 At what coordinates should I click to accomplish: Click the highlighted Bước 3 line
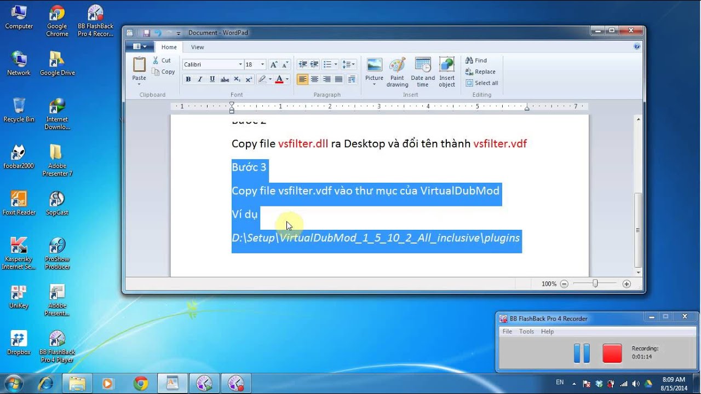click(x=249, y=167)
